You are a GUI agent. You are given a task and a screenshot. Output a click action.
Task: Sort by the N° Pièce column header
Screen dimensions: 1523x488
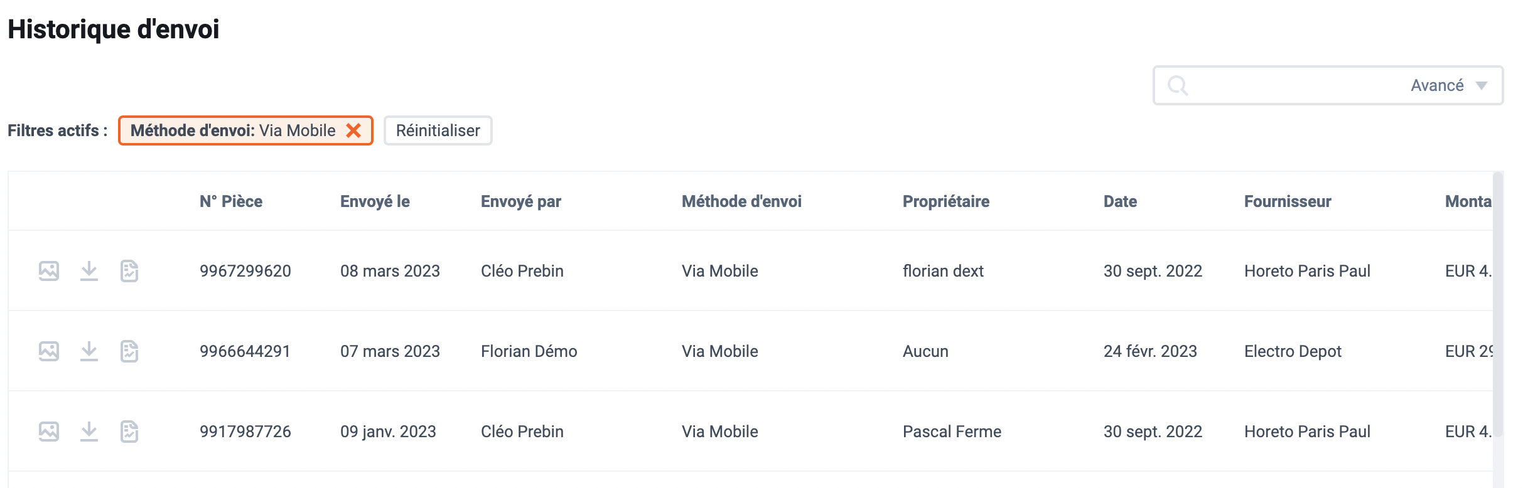[x=231, y=201]
